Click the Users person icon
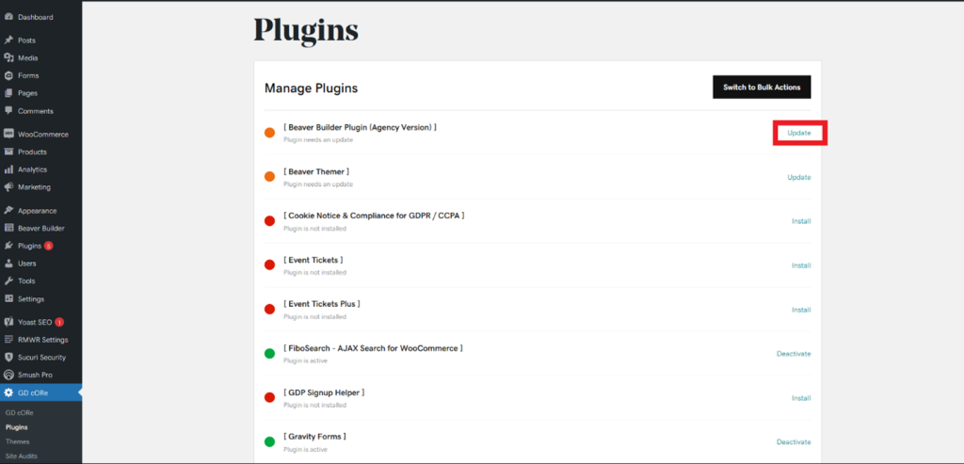This screenshot has width=964, height=464. tap(8, 263)
